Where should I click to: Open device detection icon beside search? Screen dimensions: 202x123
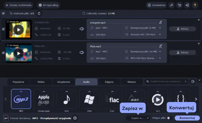click(193, 82)
